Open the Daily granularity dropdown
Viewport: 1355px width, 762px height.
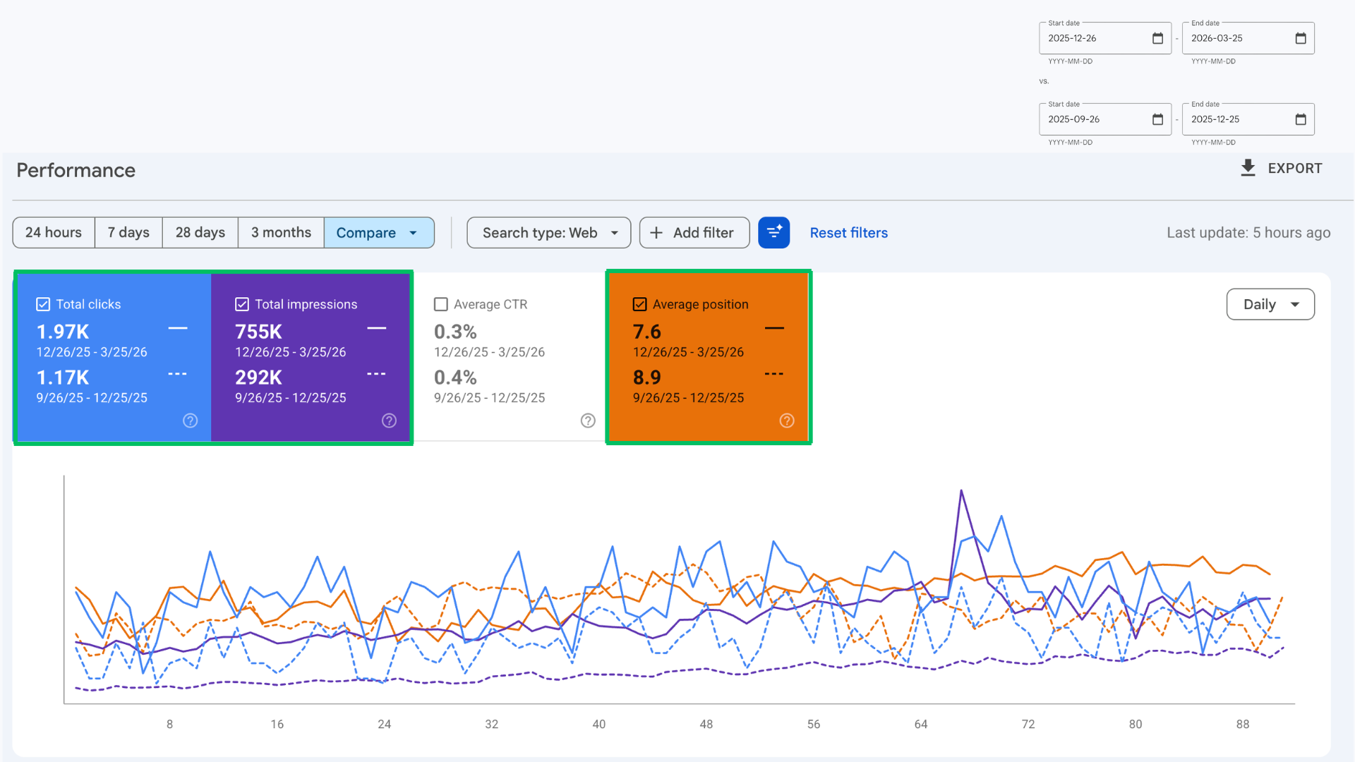tap(1270, 304)
